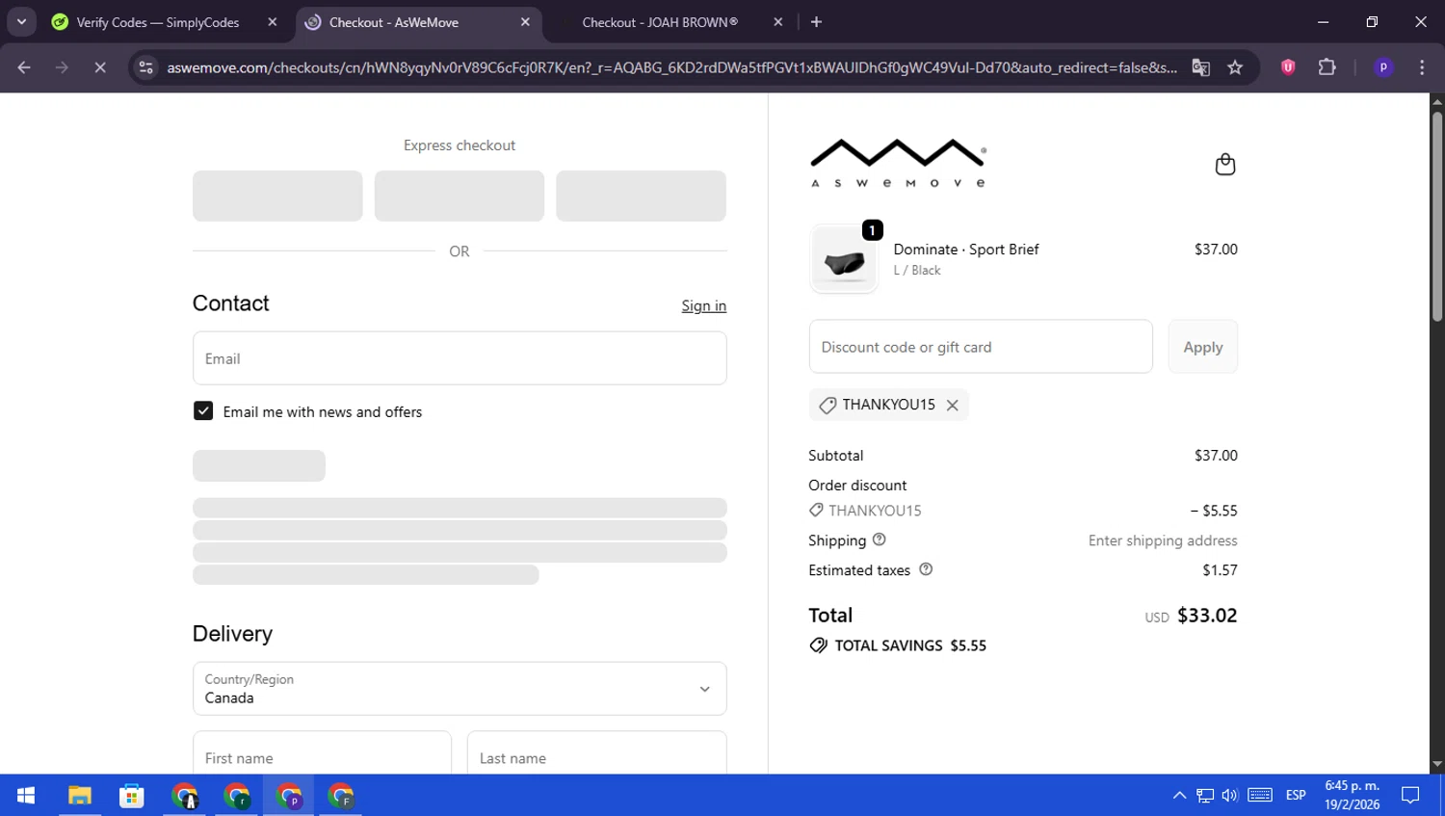Bookmark this page with the star
1445x816 pixels.
pos(1235,67)
